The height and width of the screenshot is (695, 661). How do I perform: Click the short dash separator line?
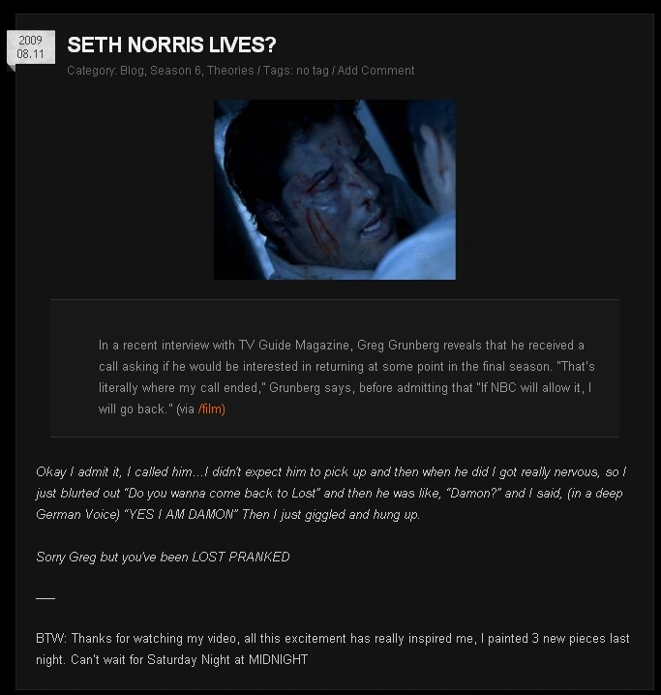pyautogui.click(x=45, y=598)
